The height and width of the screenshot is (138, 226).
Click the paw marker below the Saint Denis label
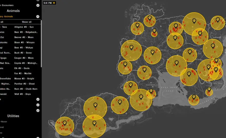coord(209,89)
